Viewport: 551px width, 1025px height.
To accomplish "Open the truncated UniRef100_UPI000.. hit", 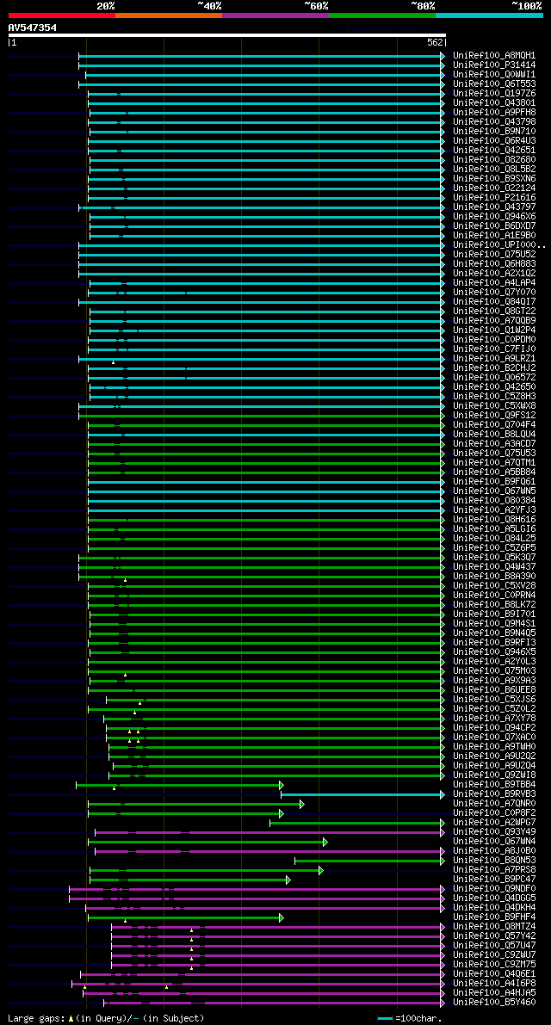I will pos(498,245).
